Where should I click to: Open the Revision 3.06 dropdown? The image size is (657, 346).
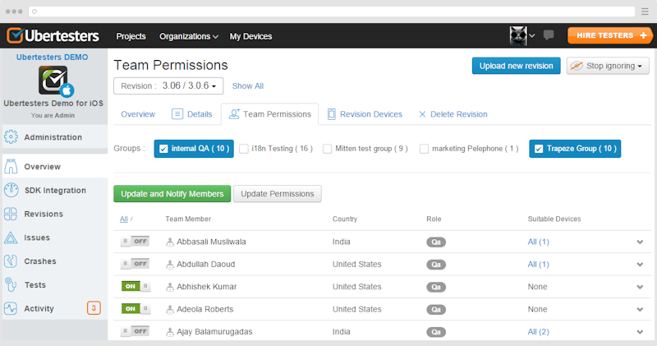168,85
